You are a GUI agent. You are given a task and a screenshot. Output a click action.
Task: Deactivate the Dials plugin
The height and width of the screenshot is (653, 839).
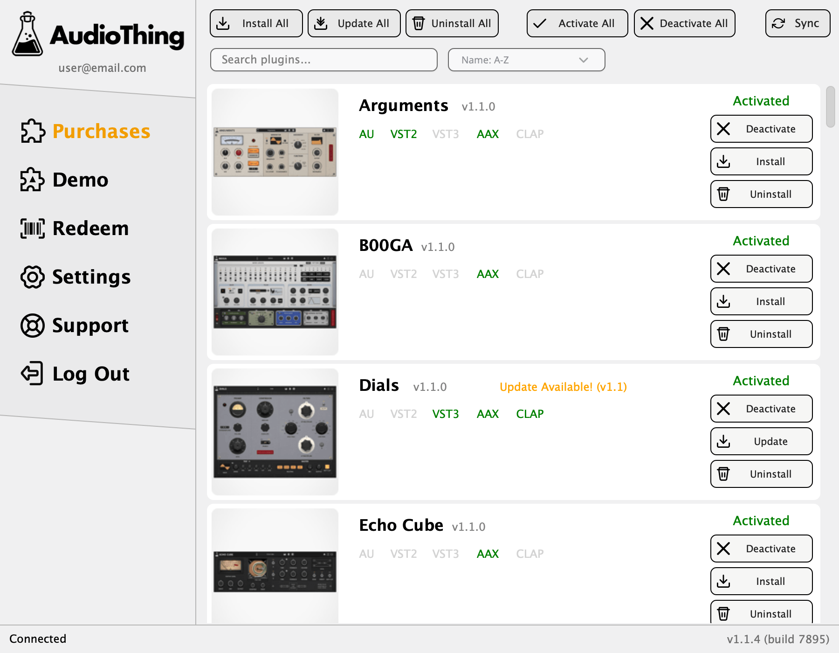[762, 409]
